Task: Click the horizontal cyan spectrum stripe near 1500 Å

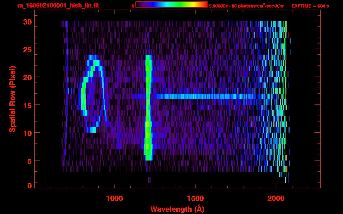Action: click(x=195, y=96)
